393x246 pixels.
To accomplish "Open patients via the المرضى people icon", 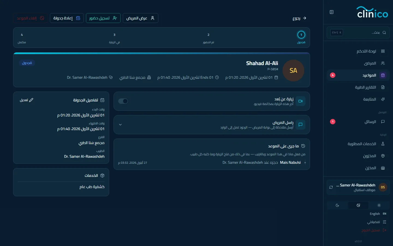I will click(x=383, y=63).
